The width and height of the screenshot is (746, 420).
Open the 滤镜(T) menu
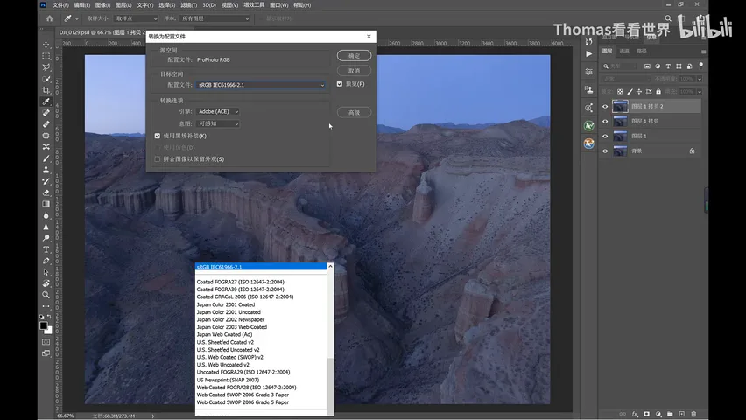click(x=189, y=5)
